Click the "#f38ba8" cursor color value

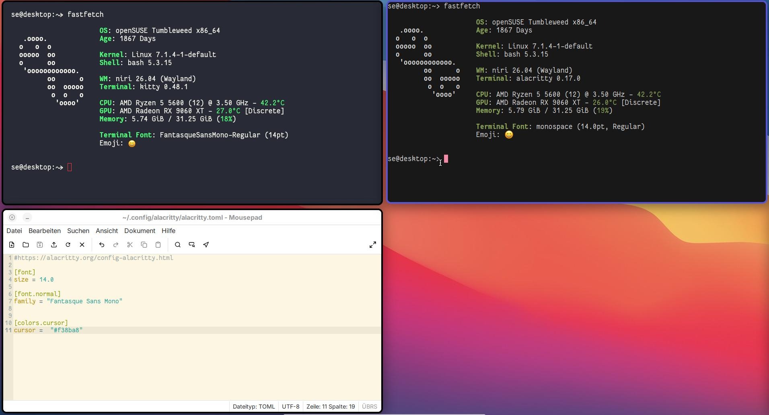click(x=66, y=330)
